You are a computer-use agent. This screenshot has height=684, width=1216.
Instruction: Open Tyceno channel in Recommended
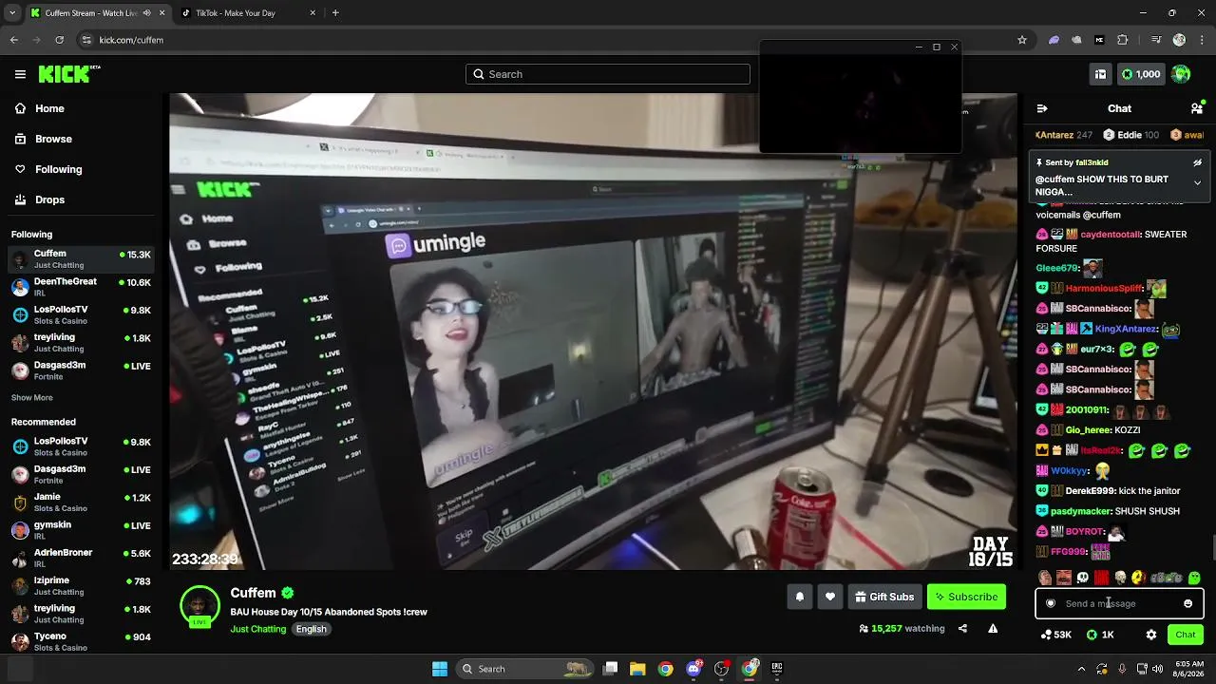82,640
